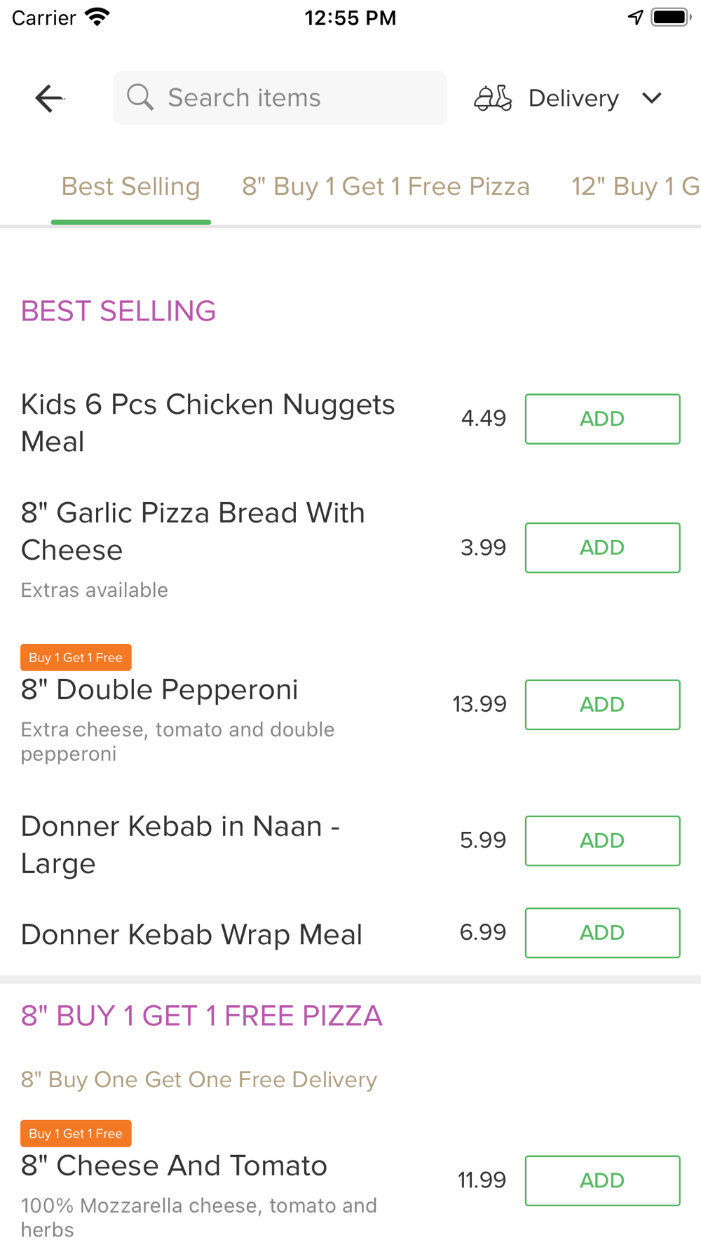Click the location arrow in status bar

[635, 18]
